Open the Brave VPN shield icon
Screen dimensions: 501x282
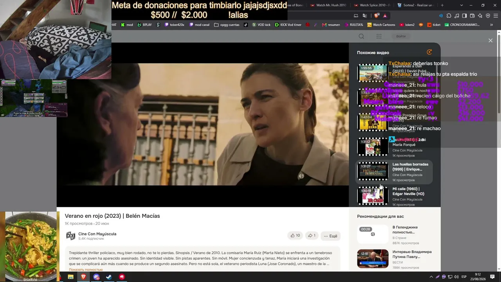pos(488,16)
